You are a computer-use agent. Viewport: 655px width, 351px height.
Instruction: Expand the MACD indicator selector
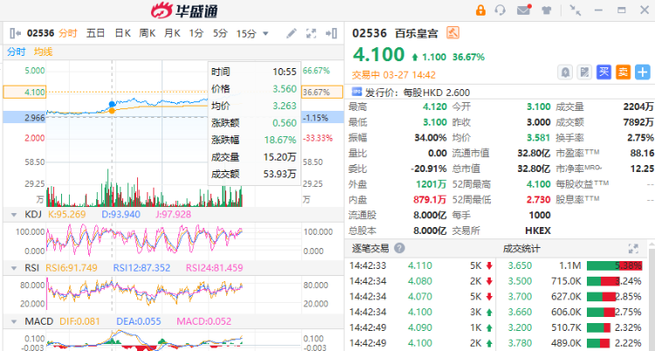click(x=11, y=322)
